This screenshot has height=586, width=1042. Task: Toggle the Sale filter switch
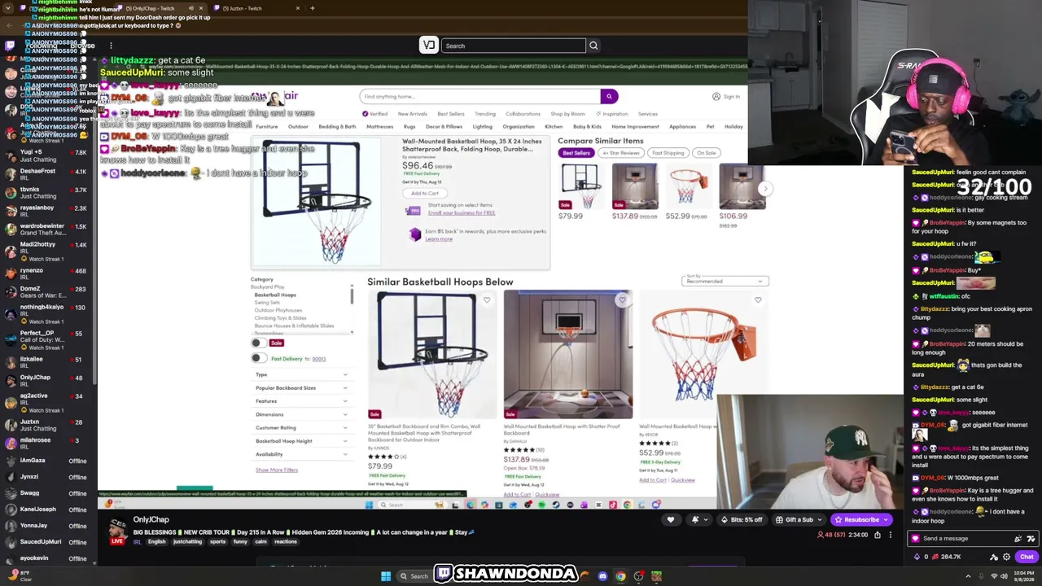[x=258, y=343]
